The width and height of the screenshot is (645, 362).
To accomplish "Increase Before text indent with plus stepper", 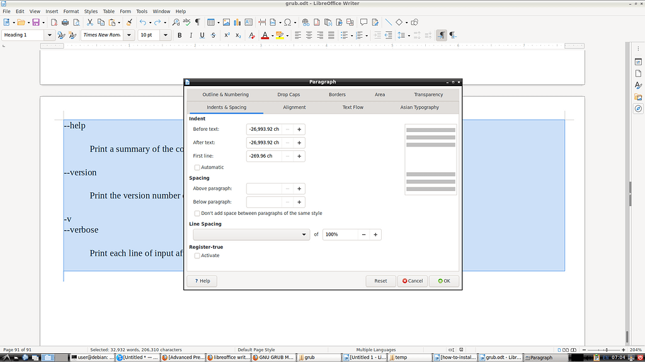I will pyautogui.click(x=299, y=129).
